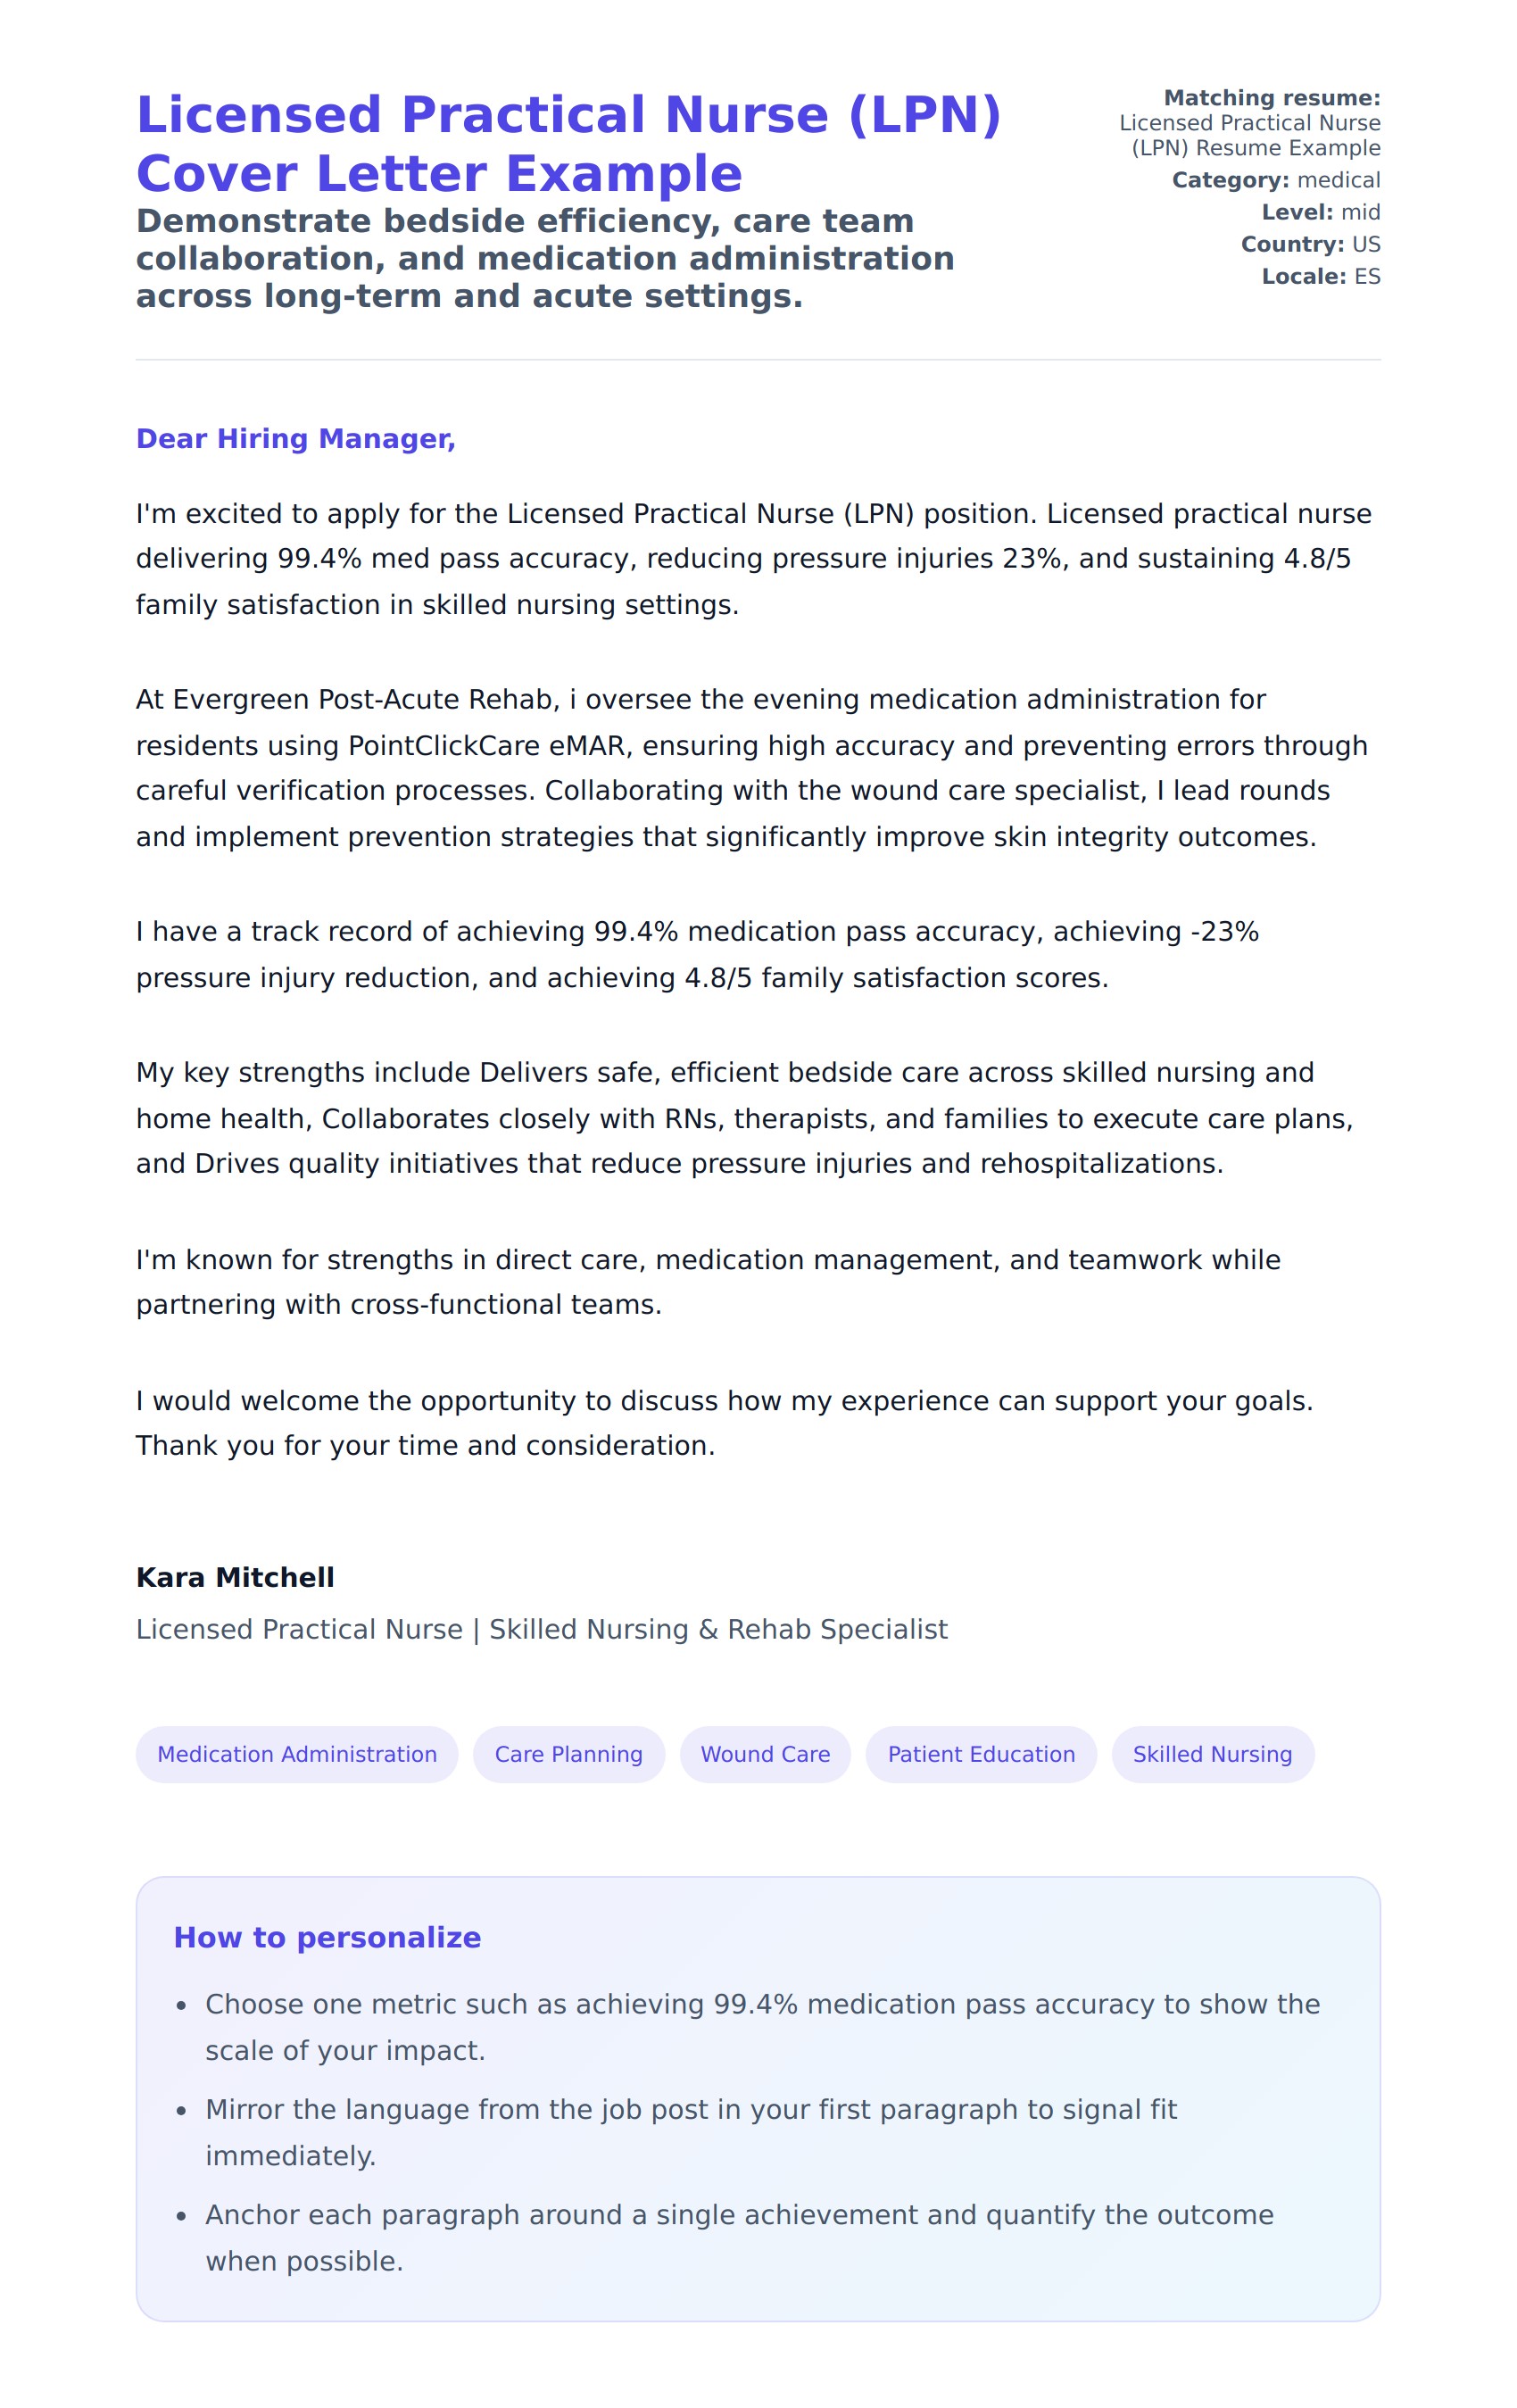Click the Wound Care skill tag
The width and height of the screenshot is (1517, 2408).
point(765,1754)
